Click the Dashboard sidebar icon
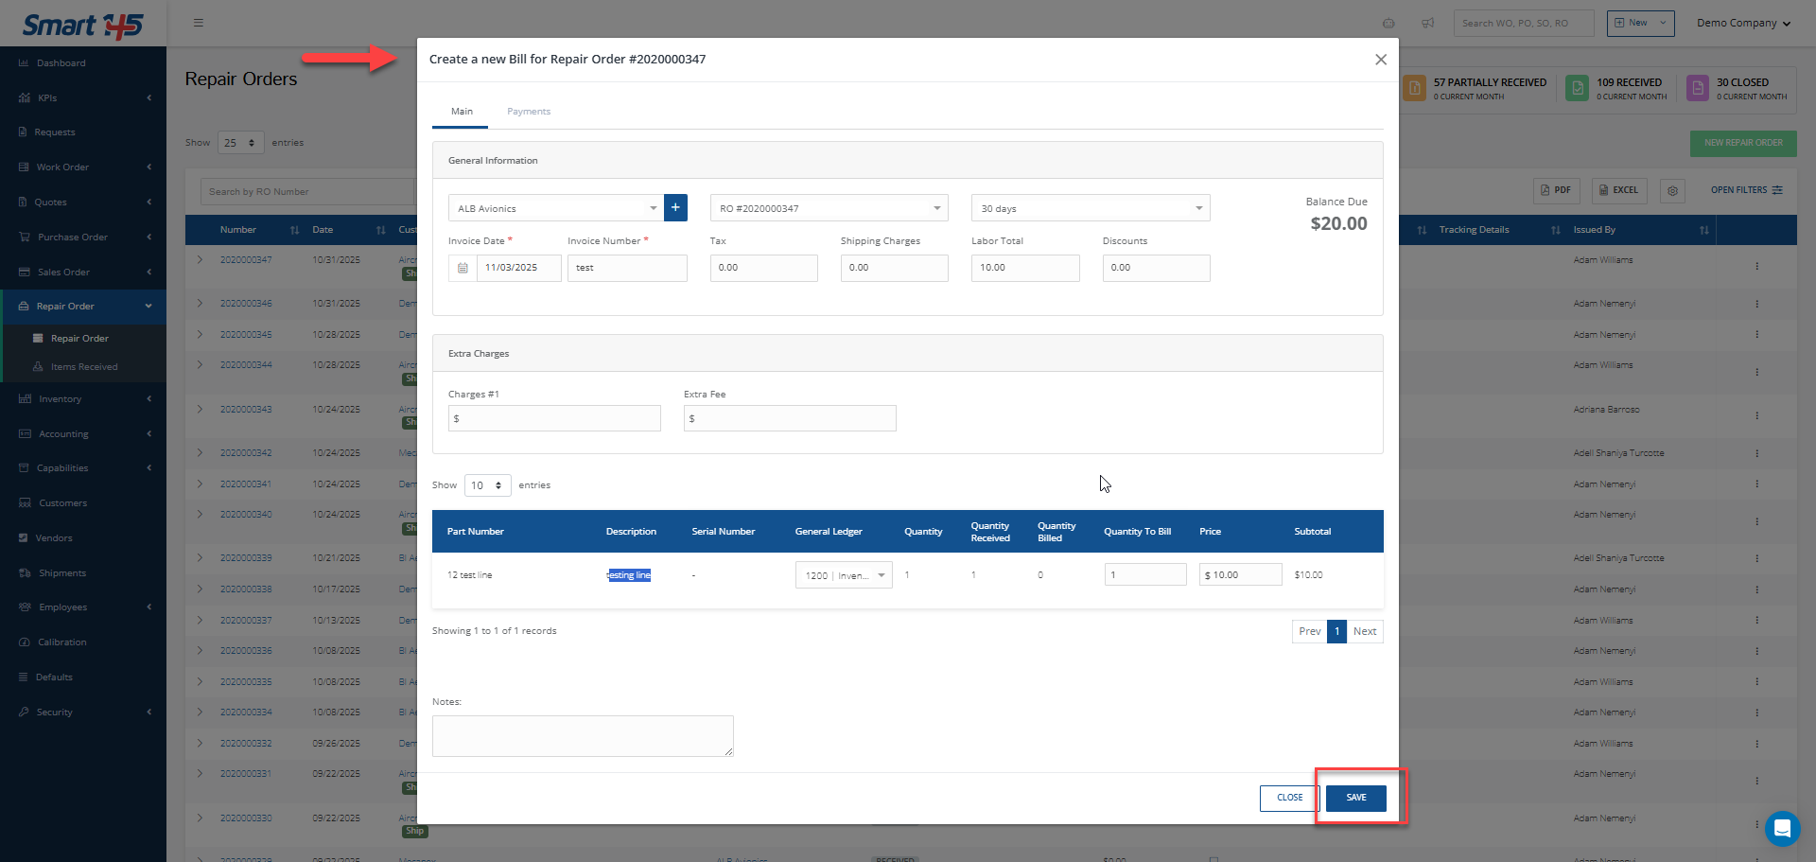 (x=24, y=63)
